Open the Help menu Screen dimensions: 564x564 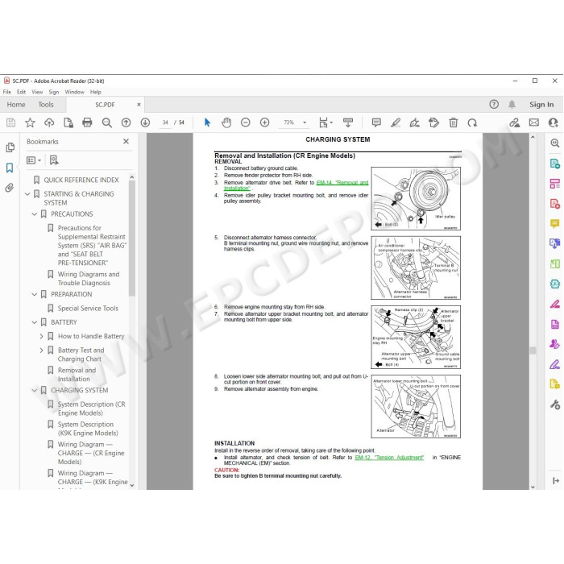click(95, 92)
